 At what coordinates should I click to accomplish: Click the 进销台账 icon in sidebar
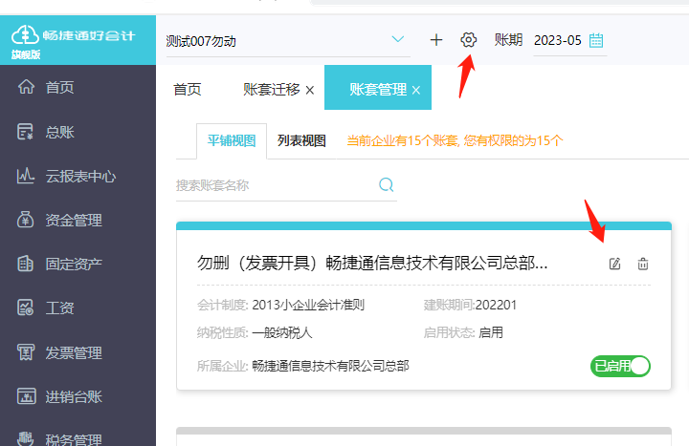(26, 396)
